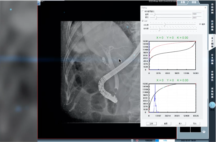Uncheck the GOP checkbox
This screenshot has width=216, height=142.
[143, 21]
